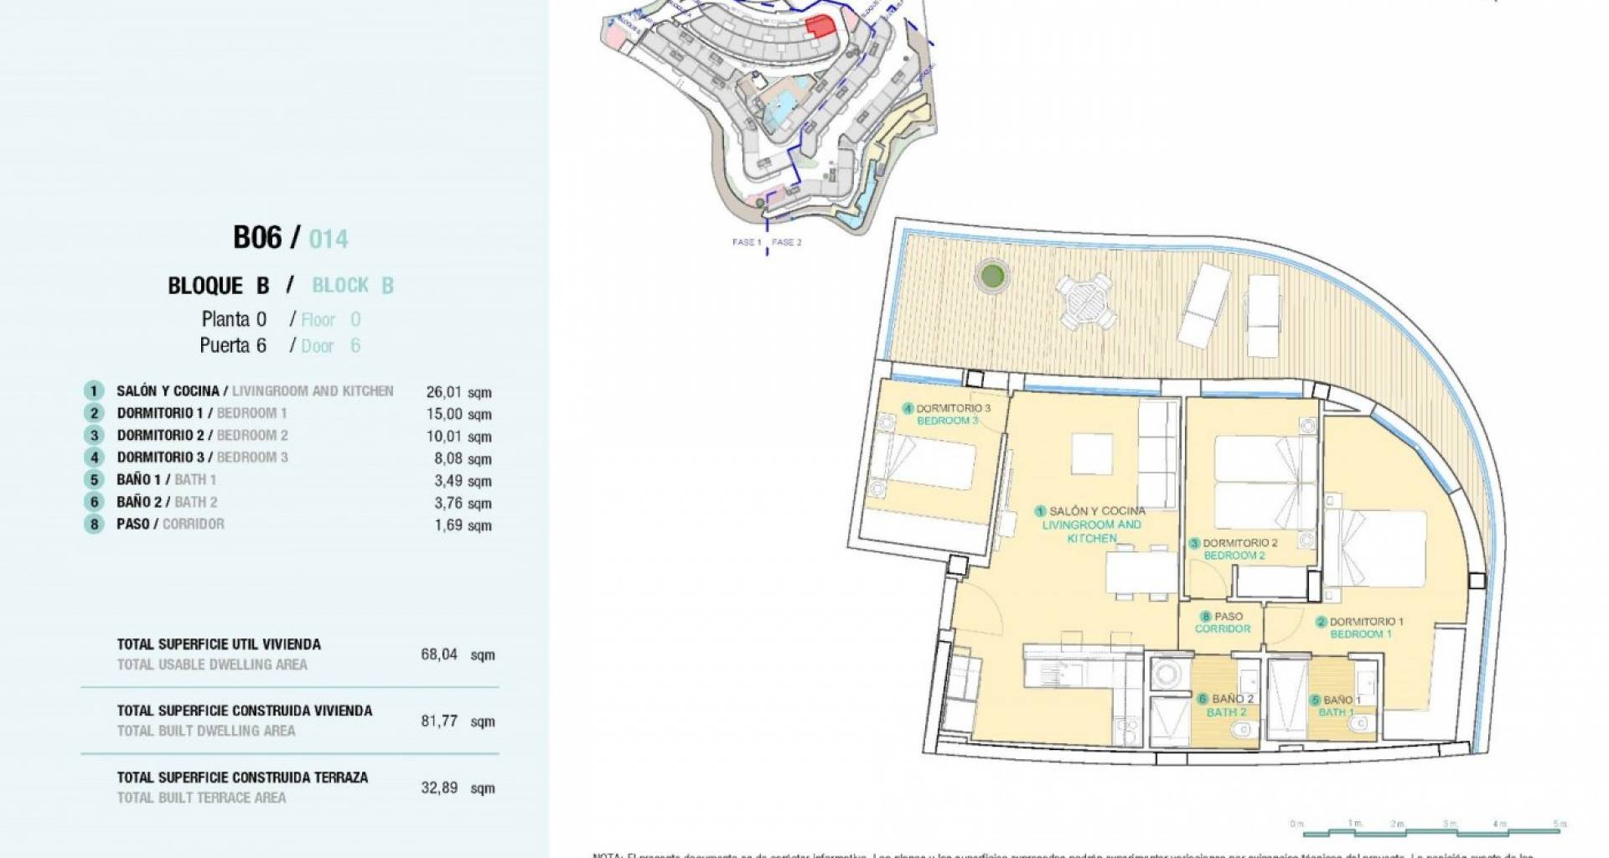Screen dimensions: 1609x858
Task: Click the B06 unit heading
Action: [257, 238]
